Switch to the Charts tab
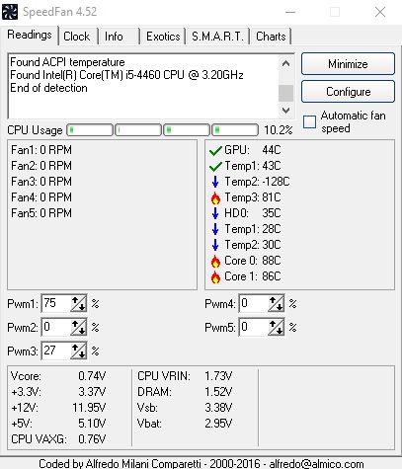The height and width of the screenshot is (469, 402). (271, 37)
